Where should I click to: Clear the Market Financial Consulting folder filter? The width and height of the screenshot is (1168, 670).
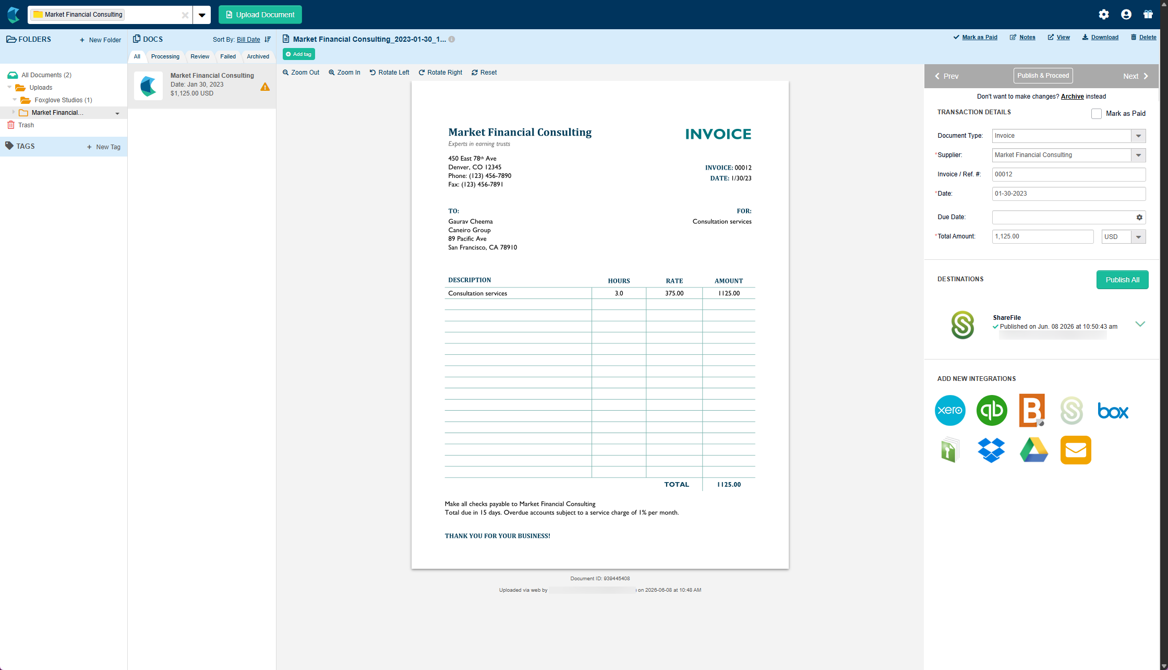185,15
